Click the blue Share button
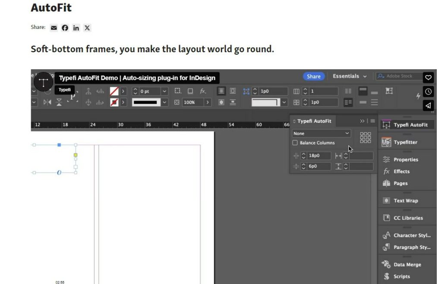The width and height of the screenshot is (442, 284). pos(314,76)
